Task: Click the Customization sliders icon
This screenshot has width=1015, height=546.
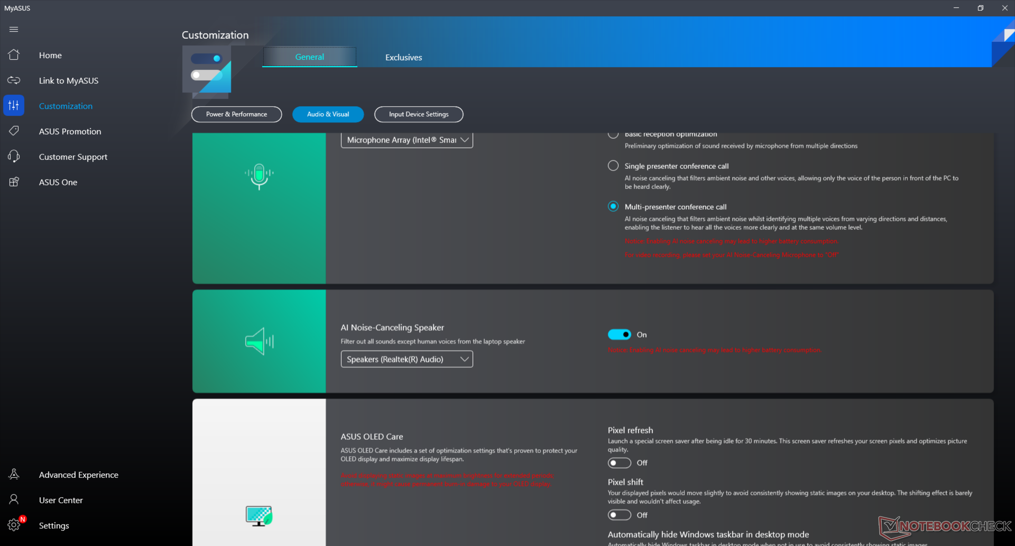Action: pyautogui.click(x=14, y=106)
